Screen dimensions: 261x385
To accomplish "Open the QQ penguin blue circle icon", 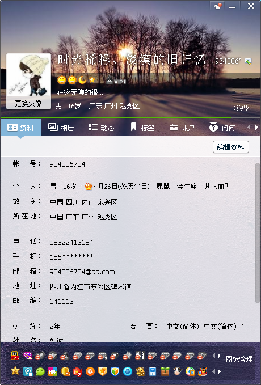I will (127, 371).
